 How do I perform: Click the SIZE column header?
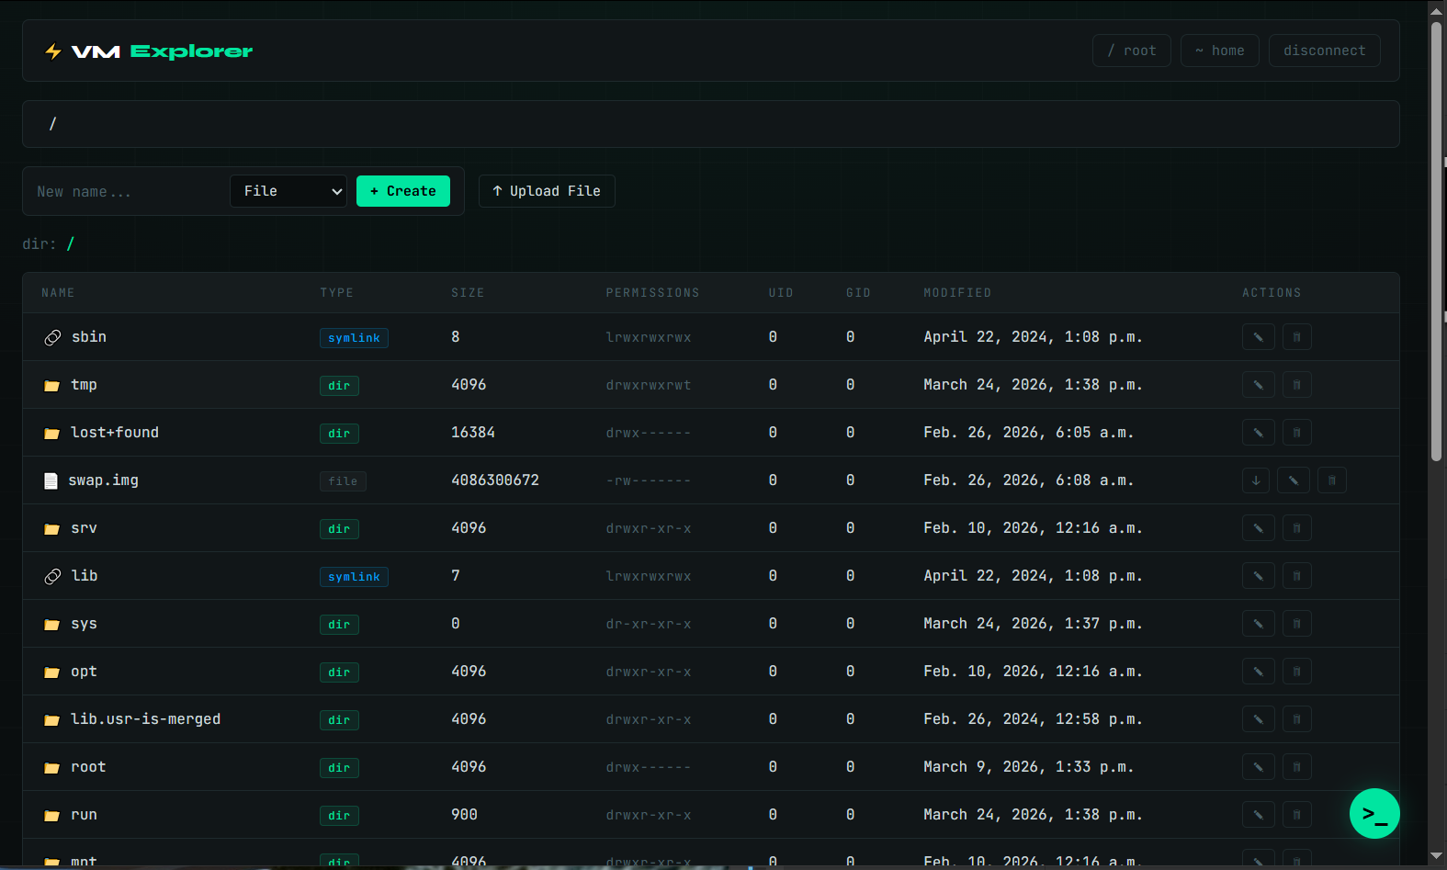click(468, 293)
